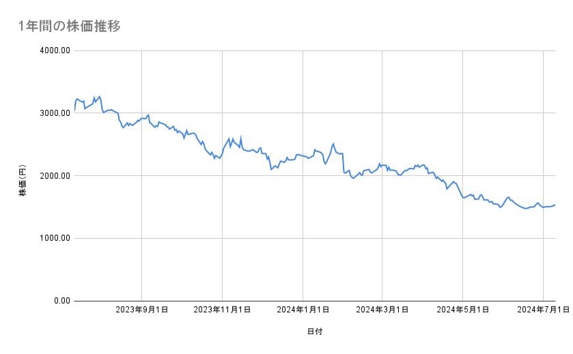Click the leftmost starting point of the blue line
The height and width of the screenshot is (354, 573).
(74, 110)
